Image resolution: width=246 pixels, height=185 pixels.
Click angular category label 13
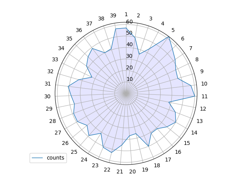coord(200,121)
